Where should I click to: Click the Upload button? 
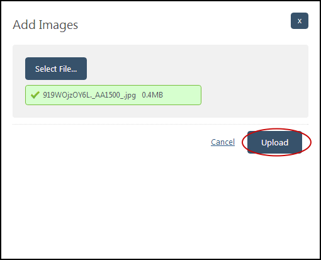point(274,142)
